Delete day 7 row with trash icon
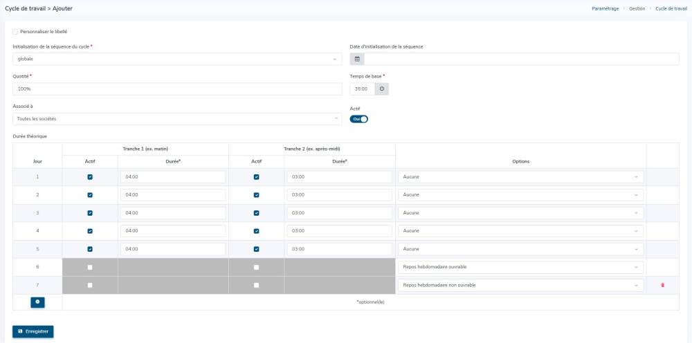Screen dimensions: 692x343 pos(662,285)
